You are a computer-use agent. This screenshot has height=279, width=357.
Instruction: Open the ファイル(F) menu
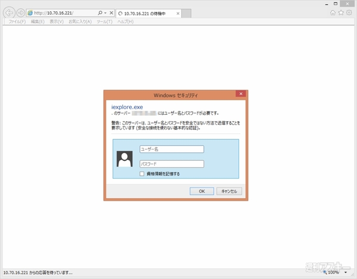click(x=17, y=21)
